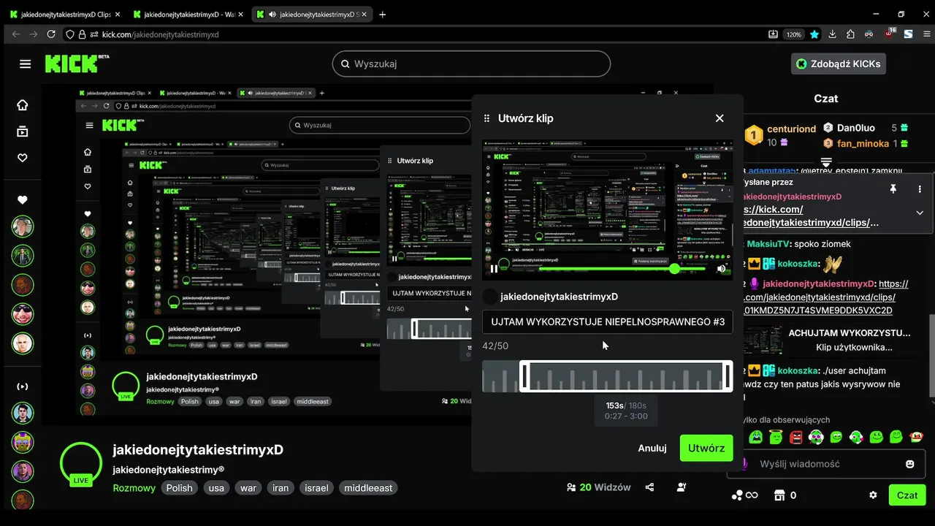Click centuriond on the chat leaderboard
This screenshot has width=935, height=526.
click(x=791, y=129)
